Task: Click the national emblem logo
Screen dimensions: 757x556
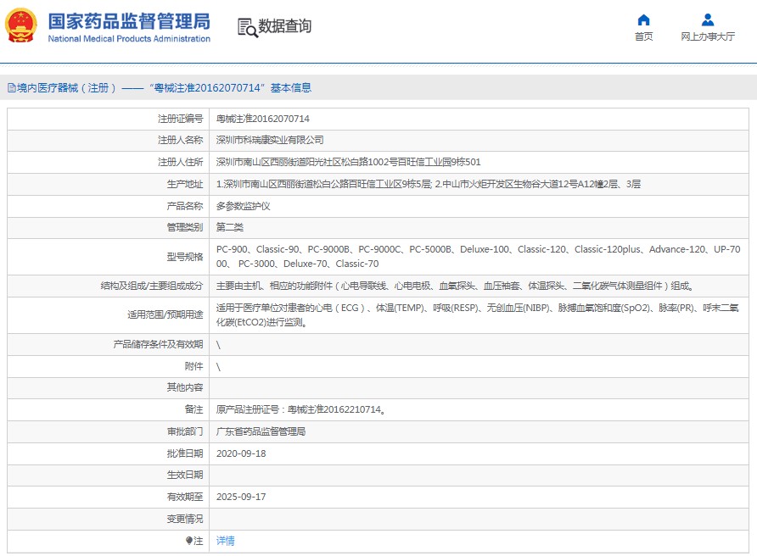Action: 20,25
